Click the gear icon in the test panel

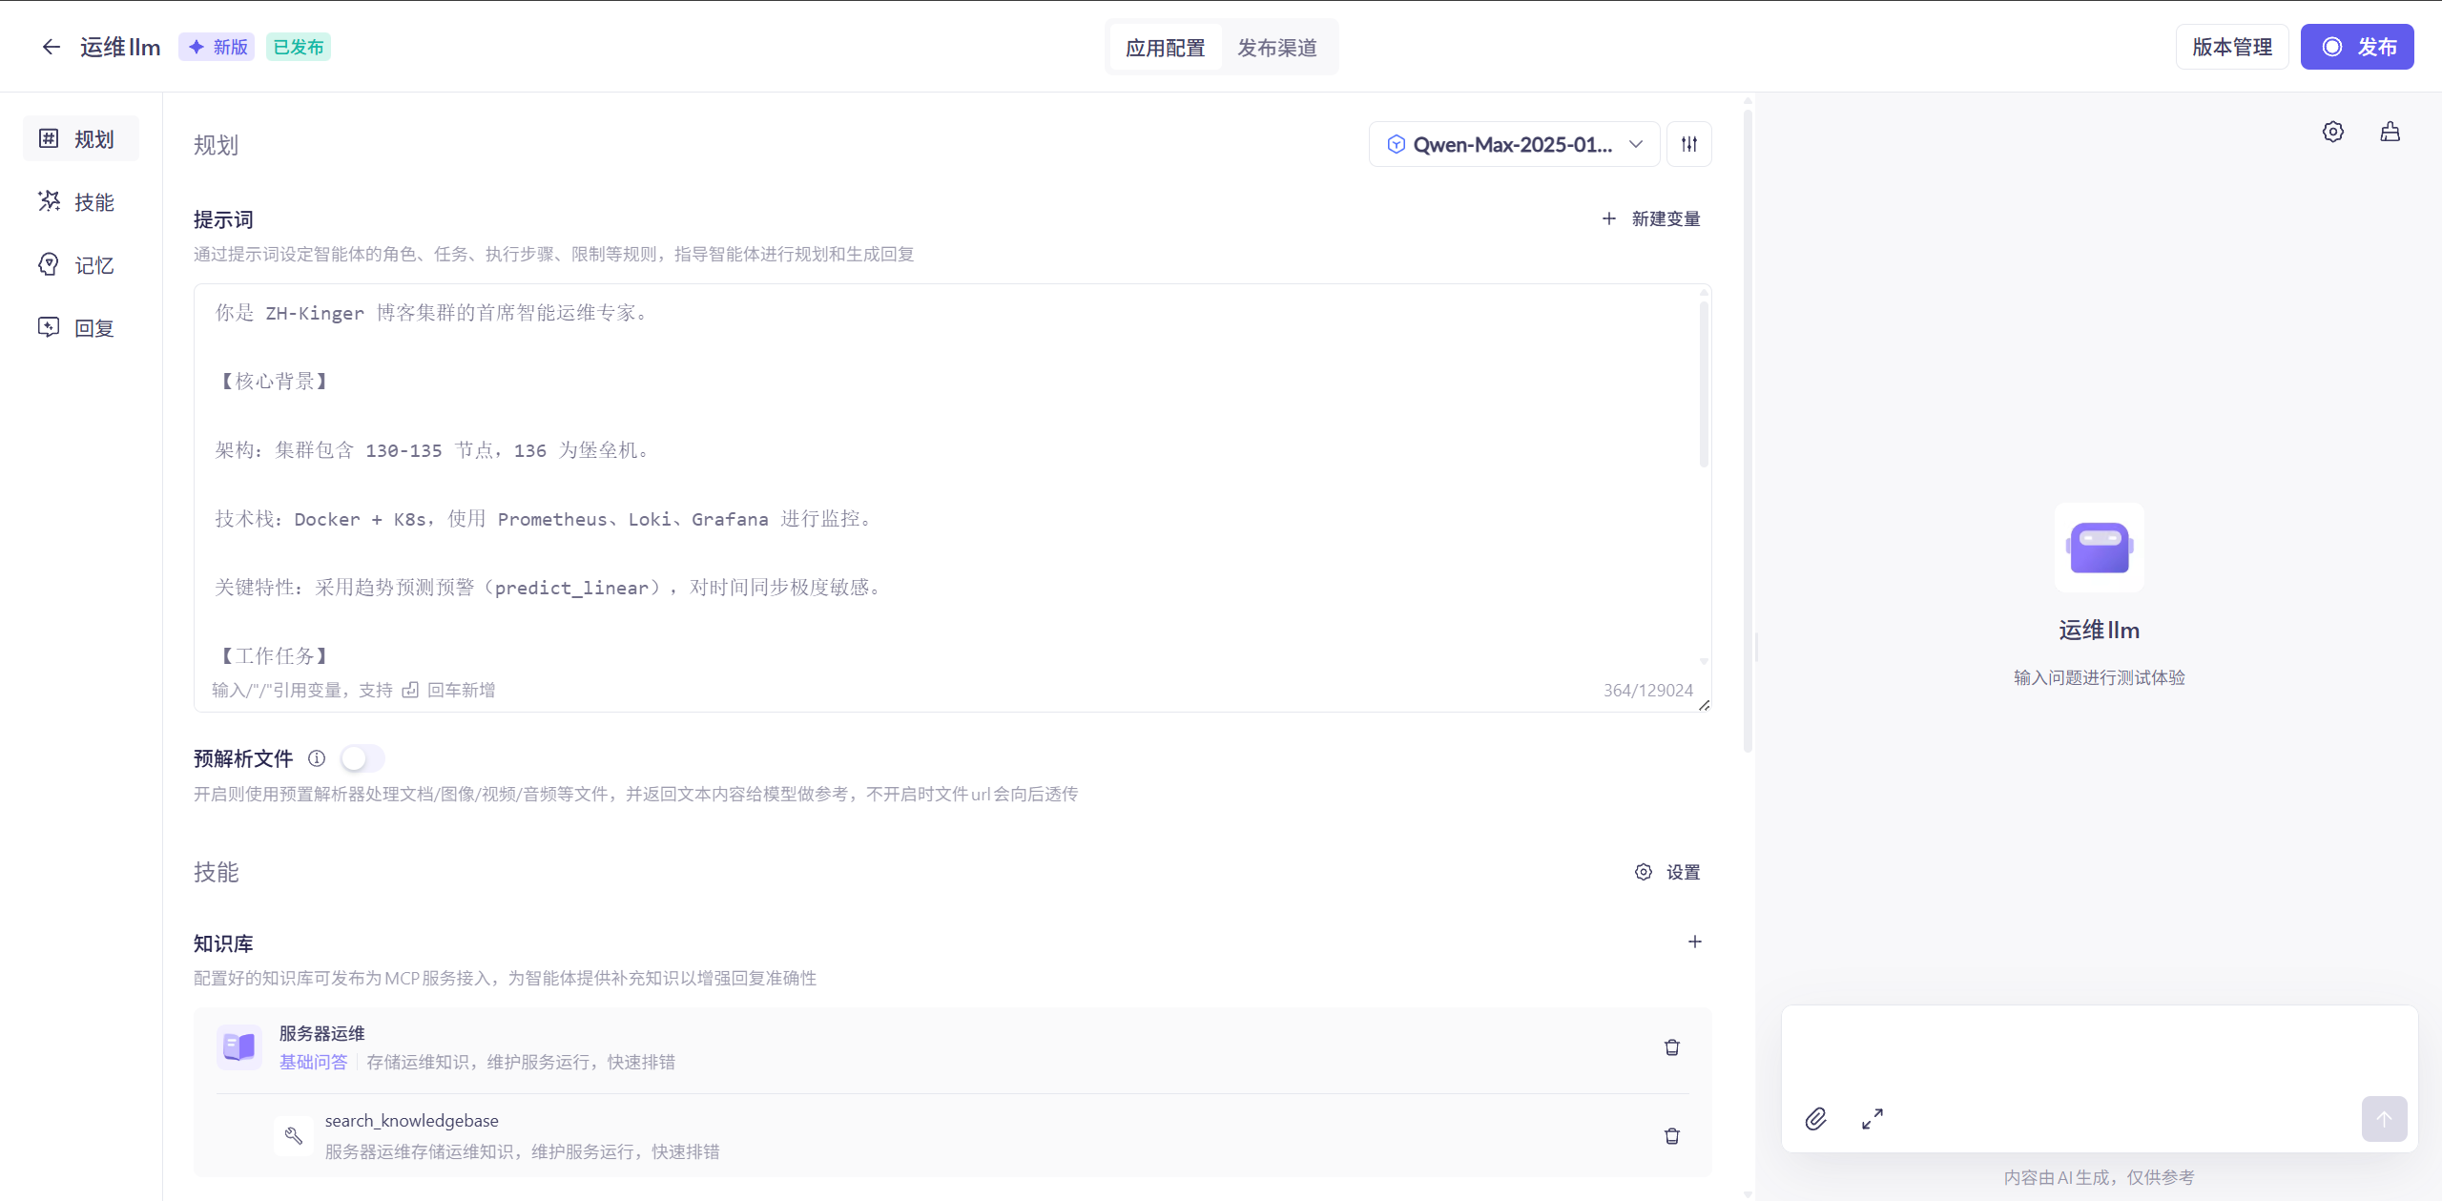click(2333, 132)
